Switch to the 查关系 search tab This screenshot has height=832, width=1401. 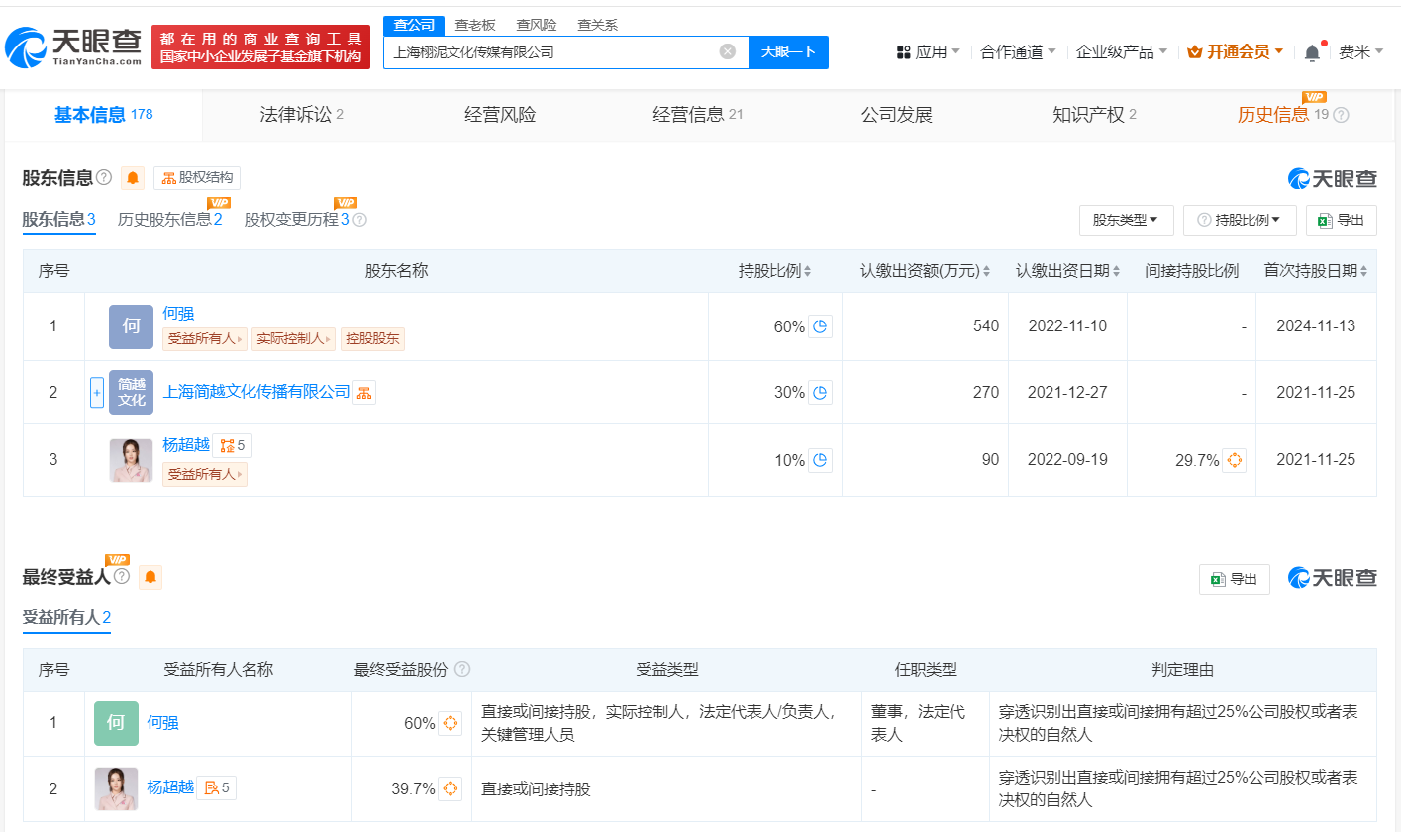point(597,25)
